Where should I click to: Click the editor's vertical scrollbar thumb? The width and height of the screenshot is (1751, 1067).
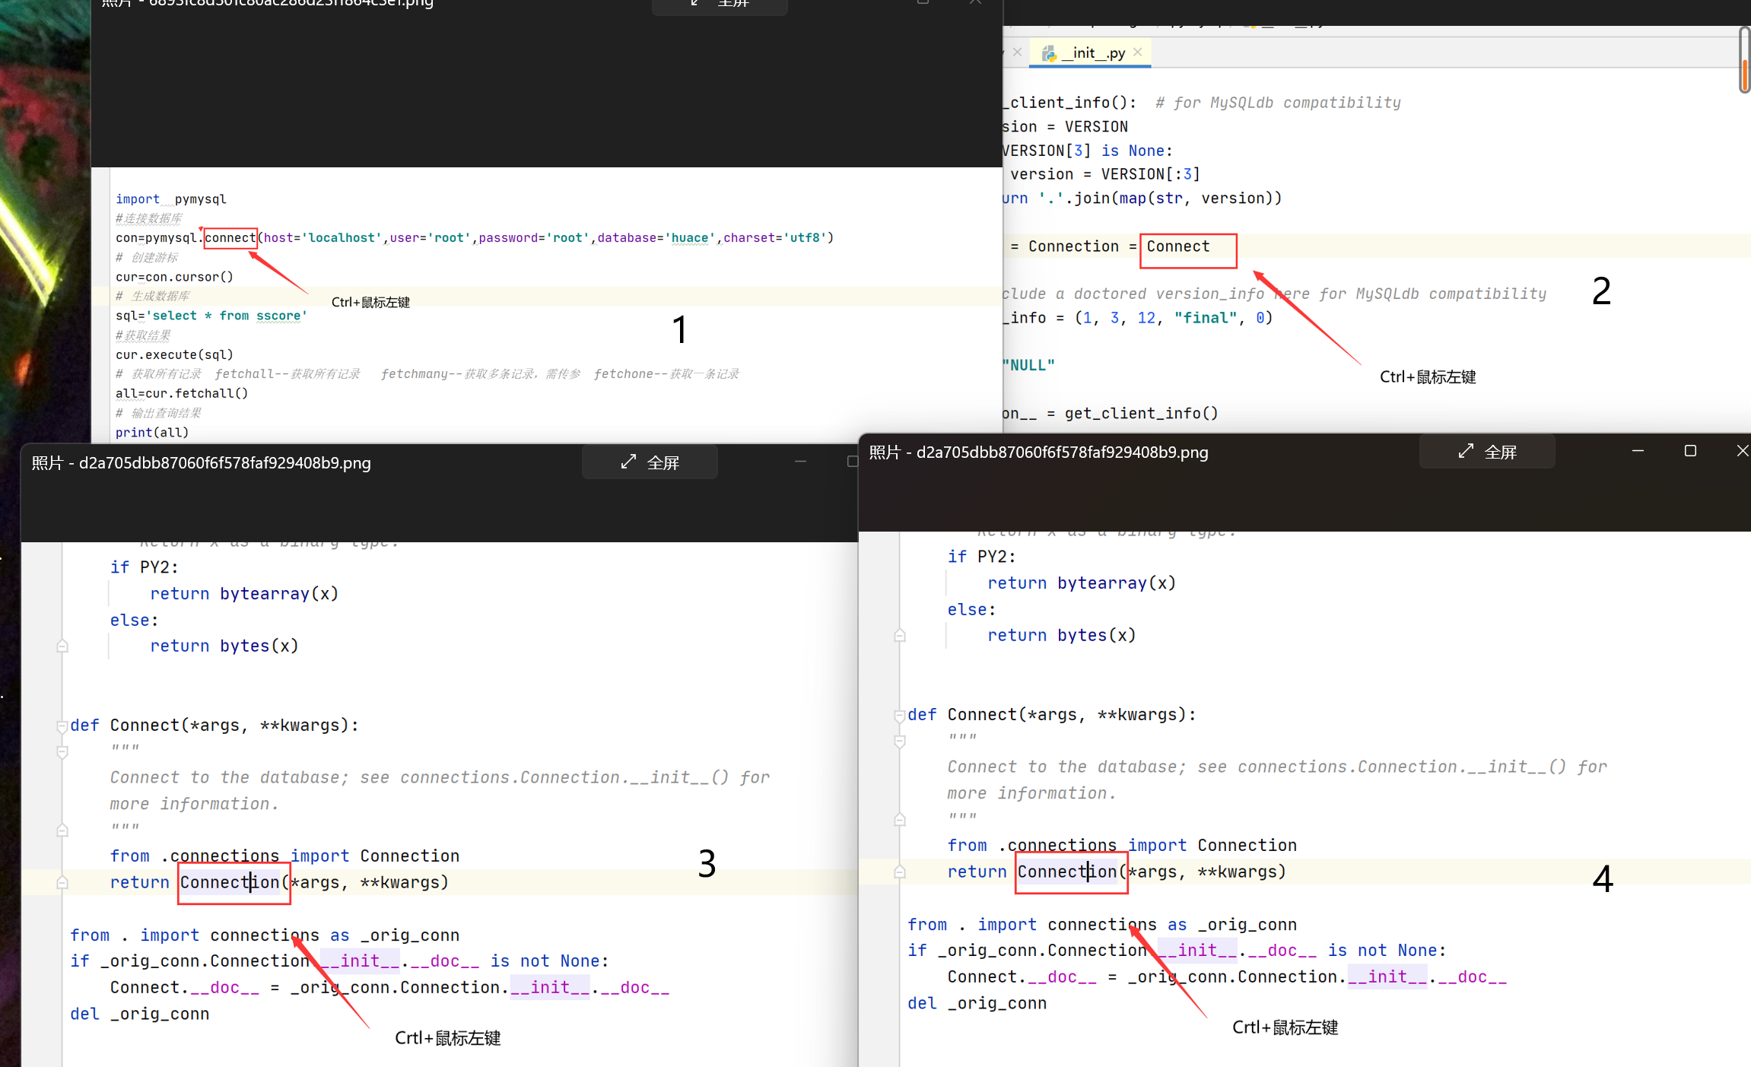1744,61
